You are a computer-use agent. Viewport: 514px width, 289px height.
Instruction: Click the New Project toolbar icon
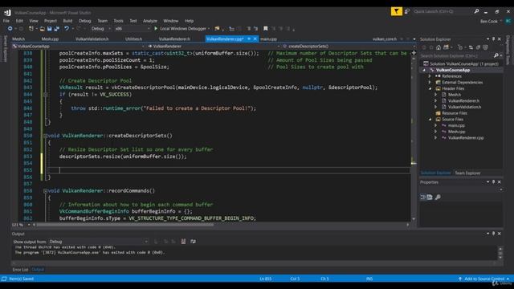point(31,29)
